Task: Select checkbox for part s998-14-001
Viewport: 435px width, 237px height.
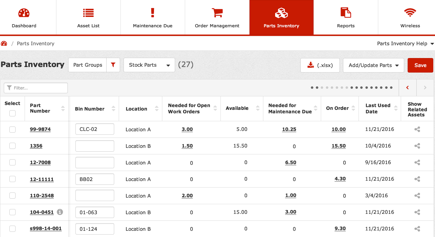Action: (12, 229)
